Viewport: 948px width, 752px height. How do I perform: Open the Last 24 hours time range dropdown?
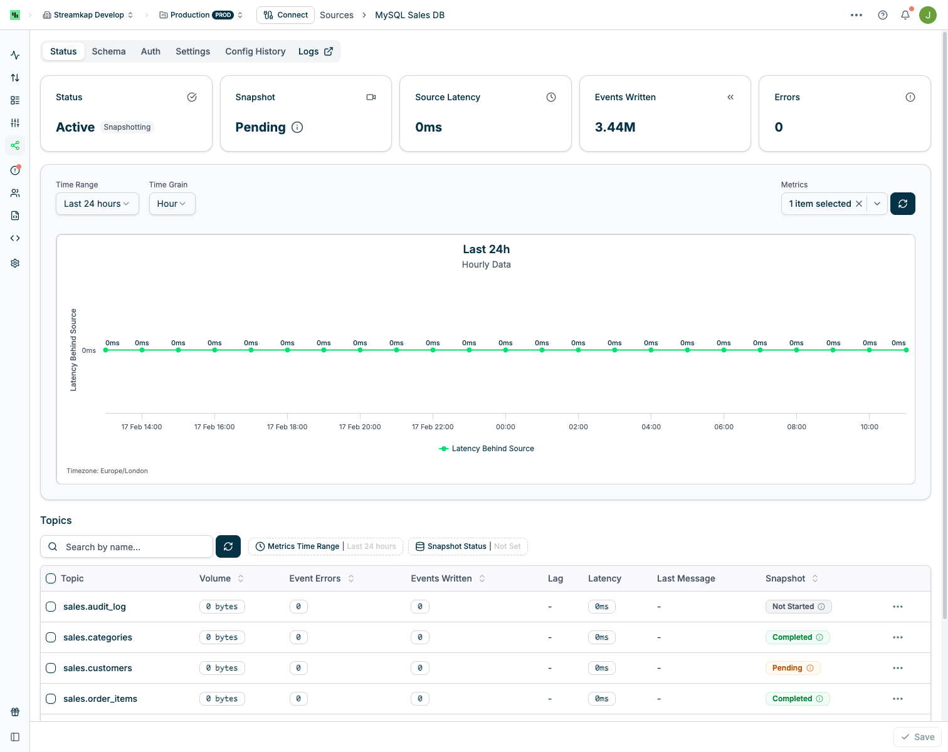pos(97,204)
